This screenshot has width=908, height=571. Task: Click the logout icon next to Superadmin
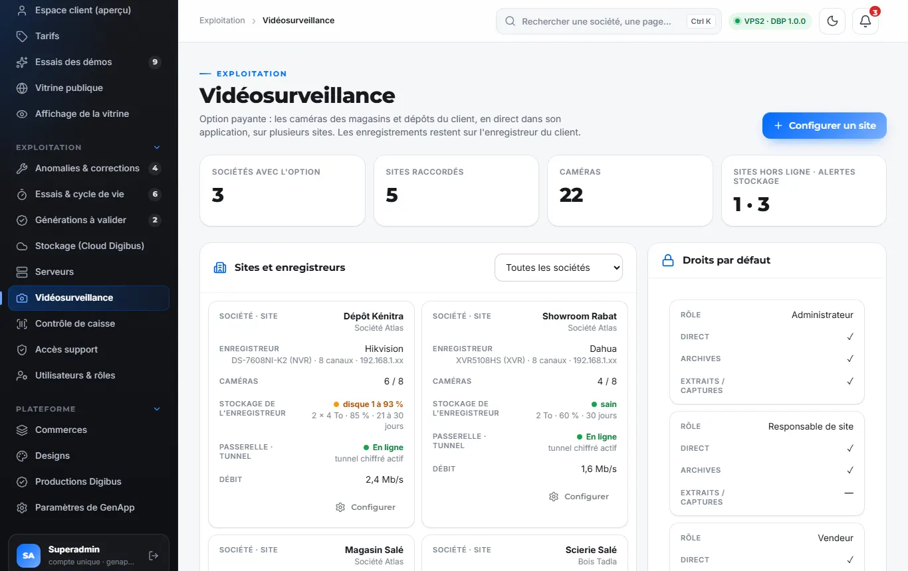(x=154, y=555)
